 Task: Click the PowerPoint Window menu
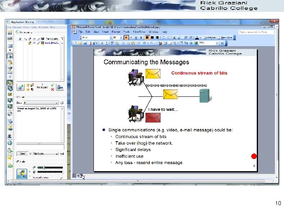point(153,32)
